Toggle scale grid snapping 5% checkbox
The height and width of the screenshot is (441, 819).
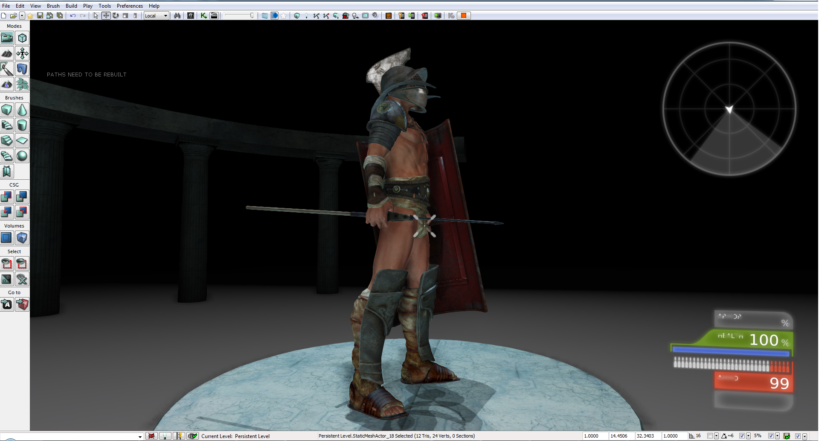[x=771, y=436]
